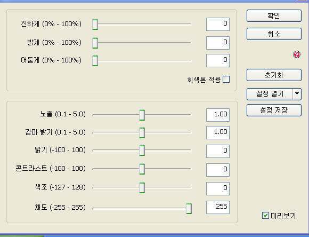Click the 색조 value input field
Screen dimensions: 309x237
point(218,188)
